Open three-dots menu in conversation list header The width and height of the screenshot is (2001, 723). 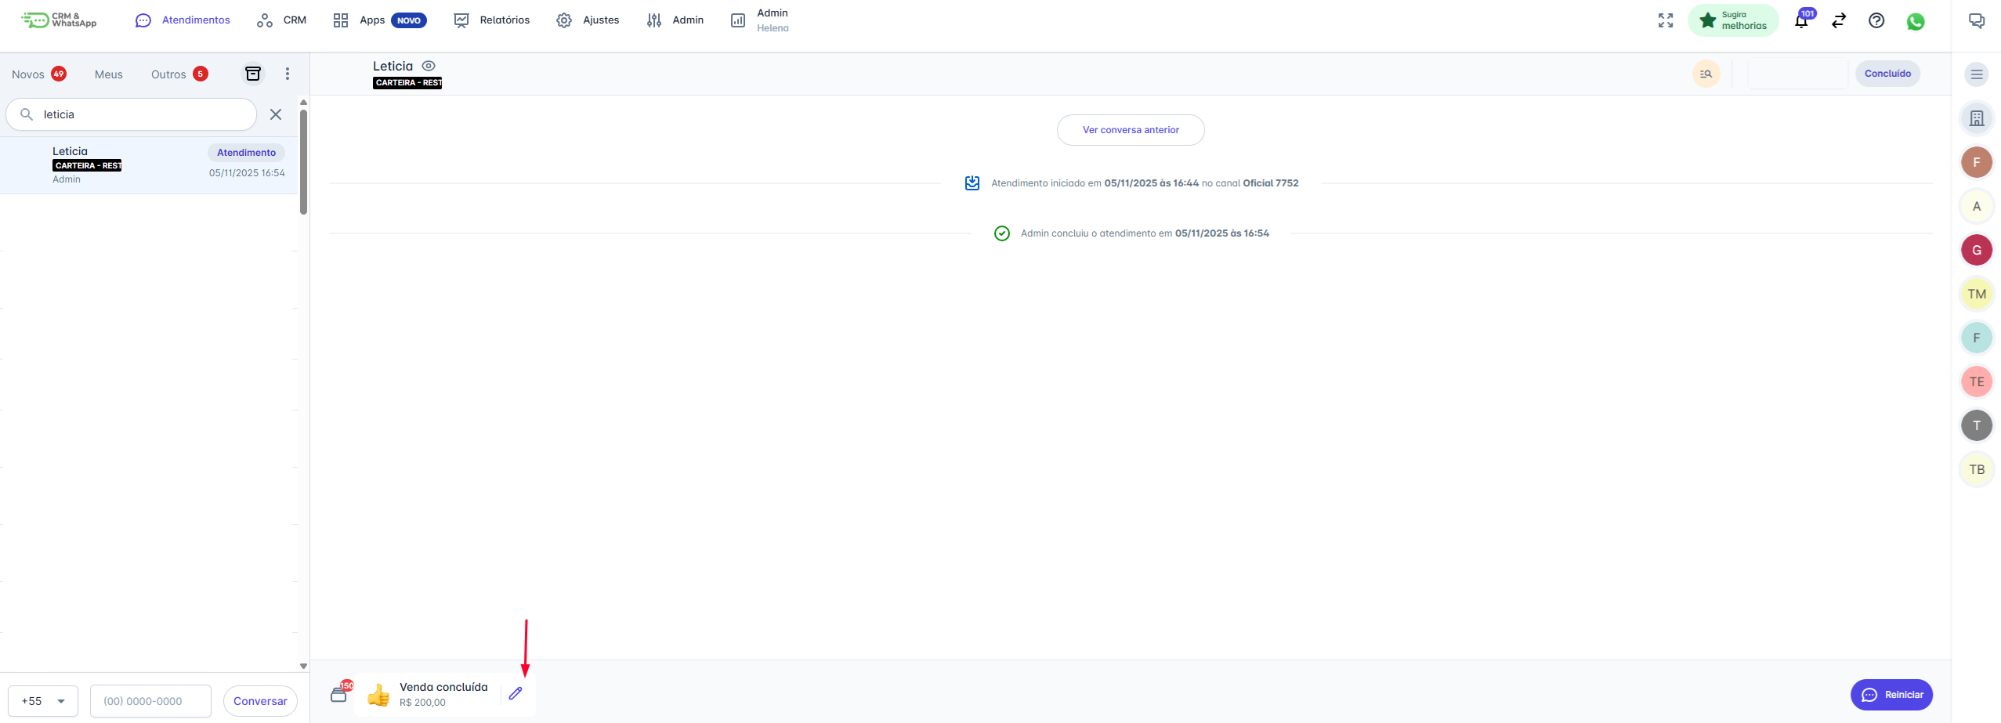point(288,74)
